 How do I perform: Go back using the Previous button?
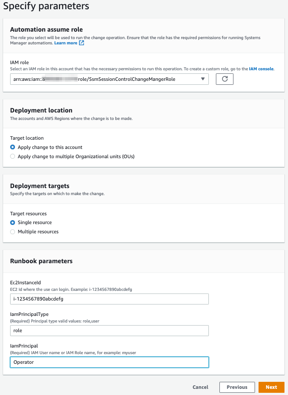(237, 387)
